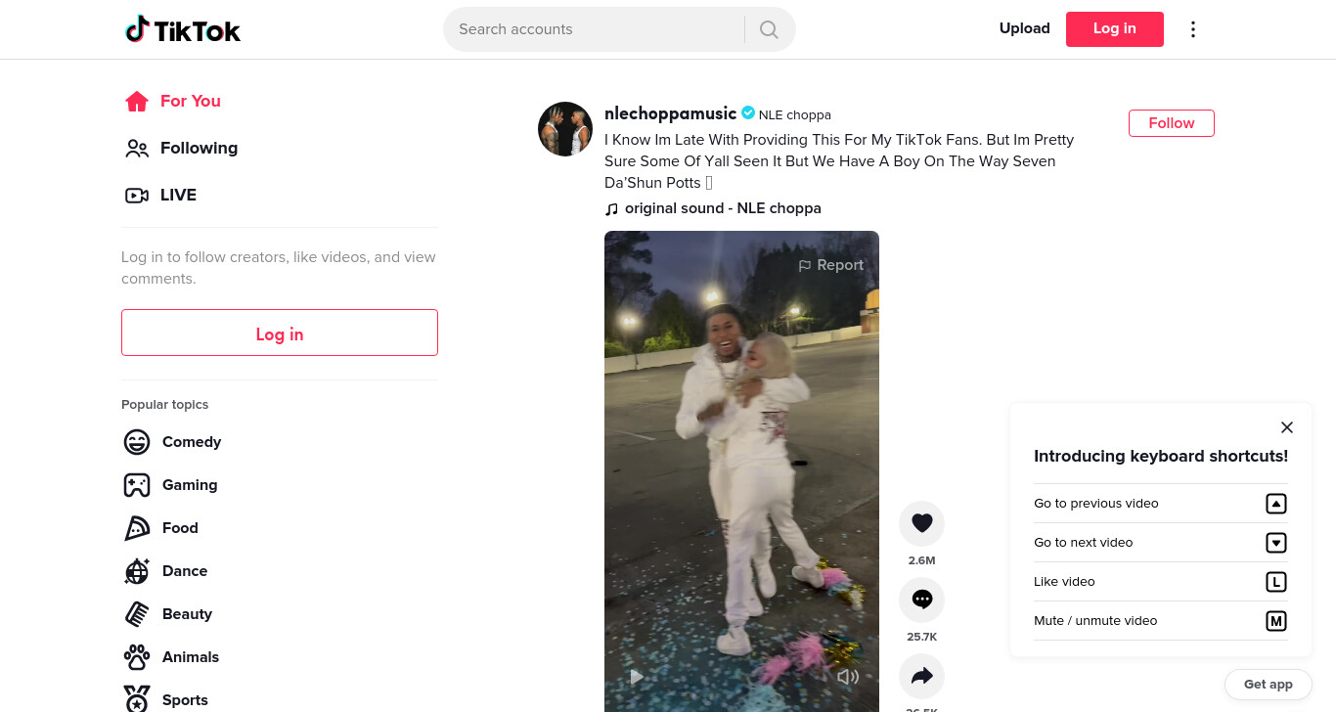Report the video using the flag icon
The width and height of the screenshot is (1336, 712).
coord(830,265)
